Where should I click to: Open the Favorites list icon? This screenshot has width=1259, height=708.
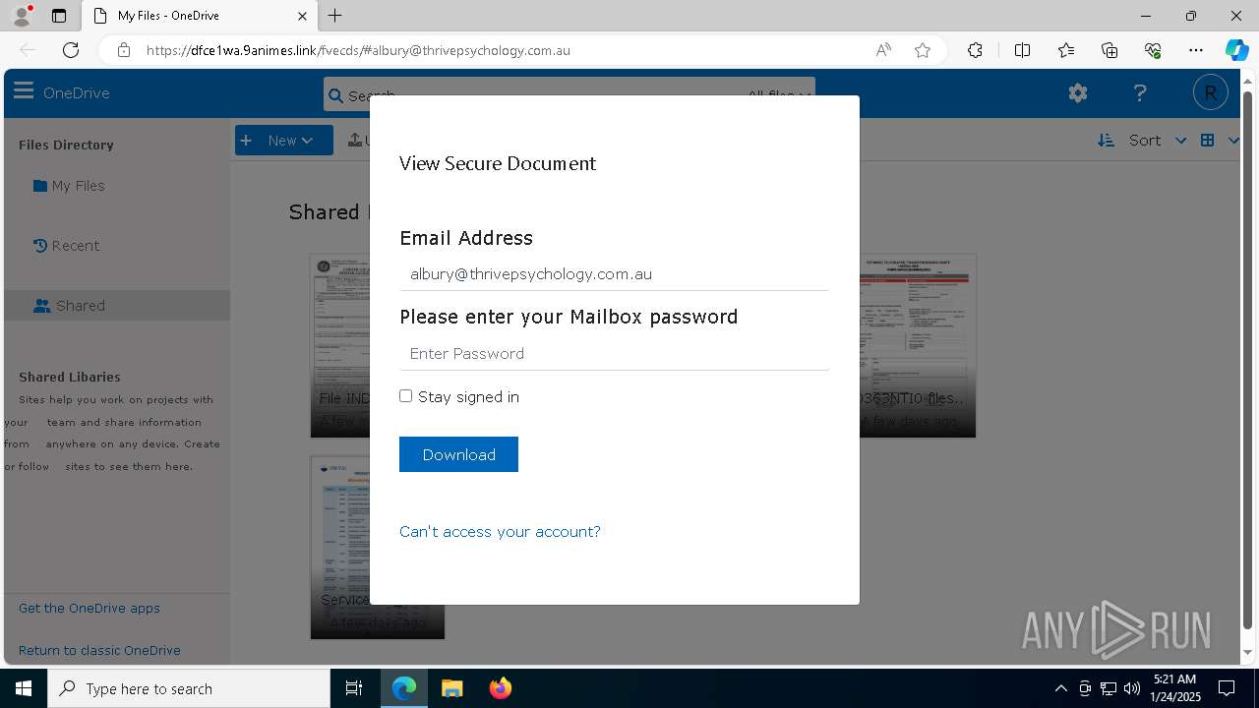click(x=1066, y=50)
